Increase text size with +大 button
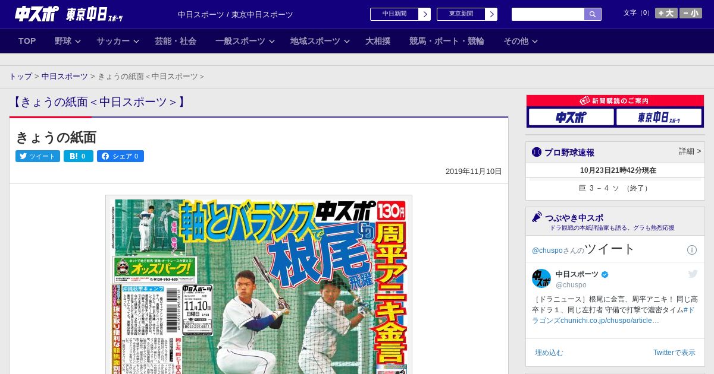This screenshot has width=714, height=374. point(666,13)
